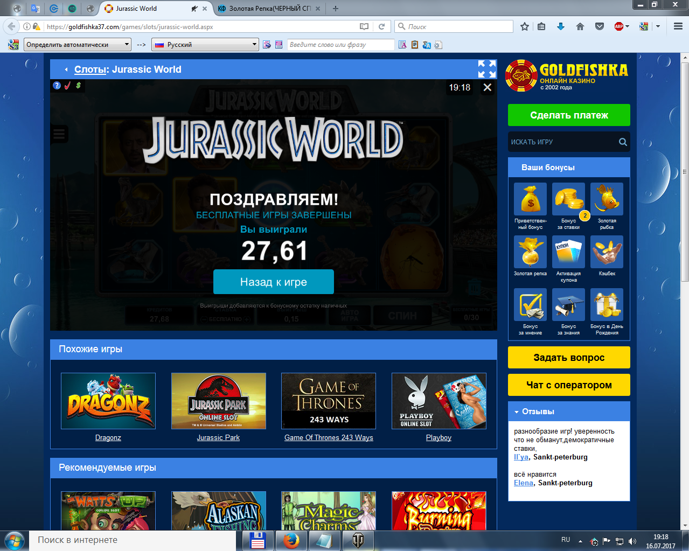
Task: Open the Приветственный бонус icon
Action: pos(530,199)
